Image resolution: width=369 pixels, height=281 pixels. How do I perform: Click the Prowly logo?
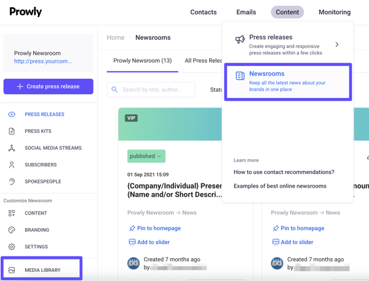point(25,12)
